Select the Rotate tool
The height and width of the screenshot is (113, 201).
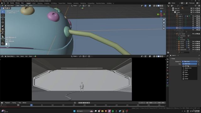[x=3, y=22]
